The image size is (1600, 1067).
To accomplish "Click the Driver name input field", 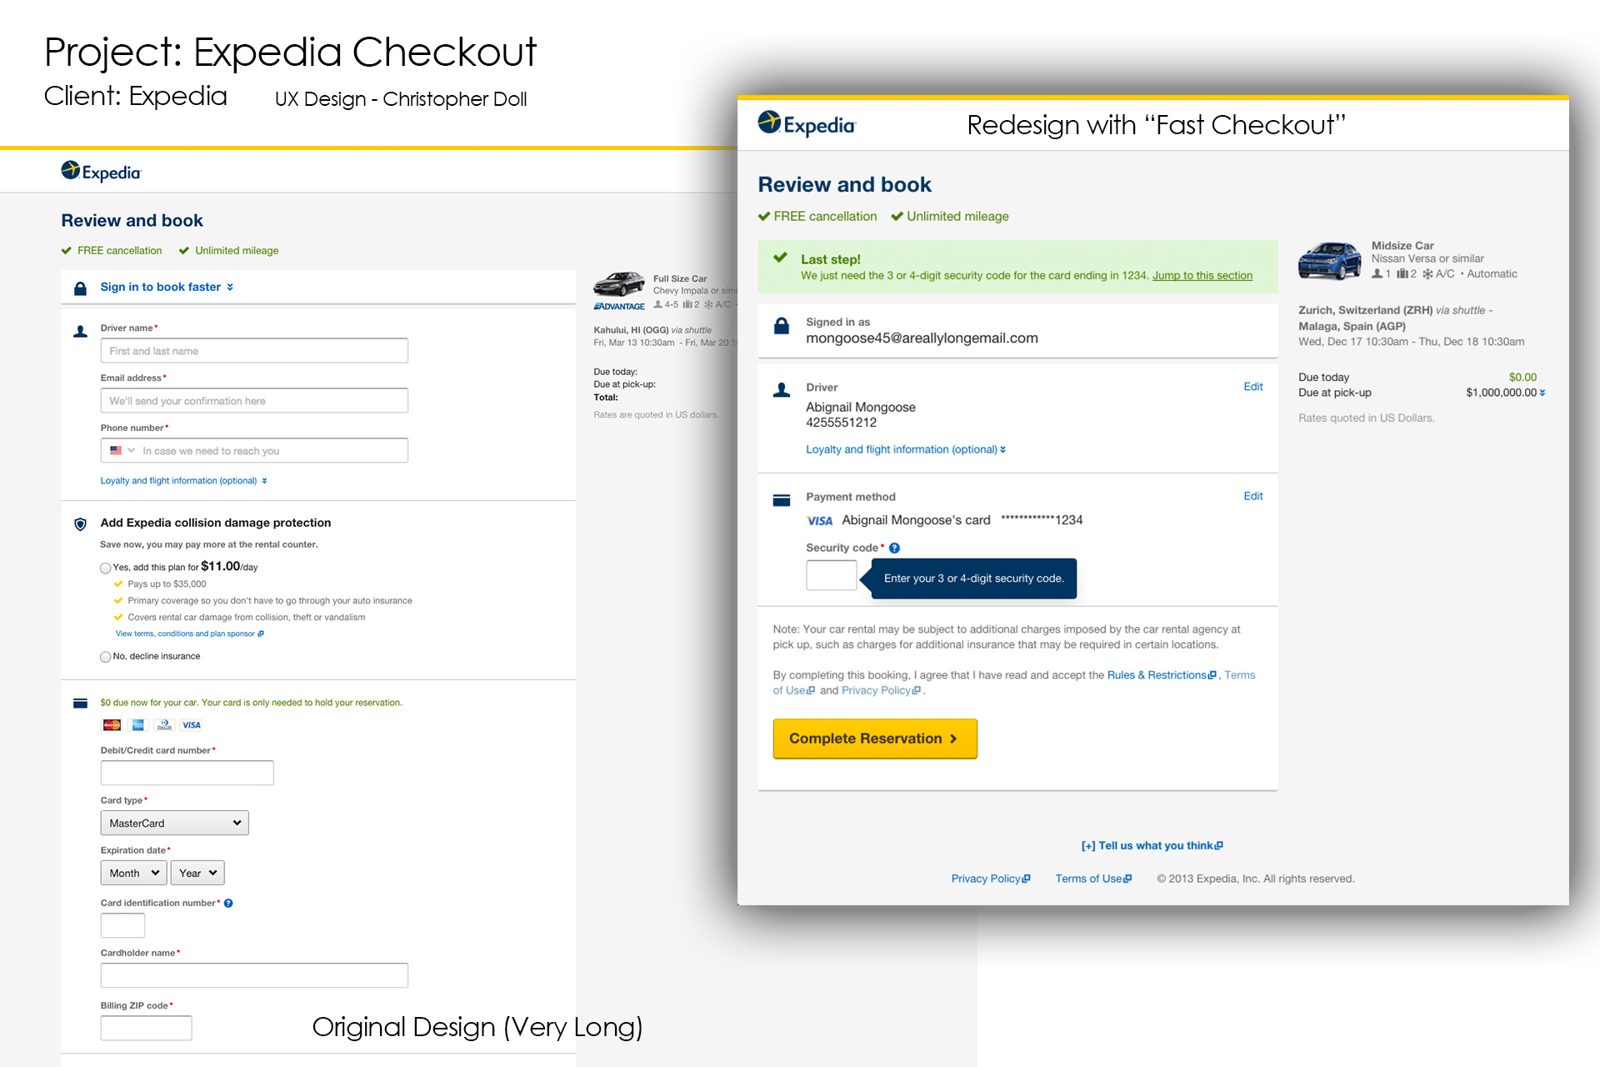I will point(254,351).
